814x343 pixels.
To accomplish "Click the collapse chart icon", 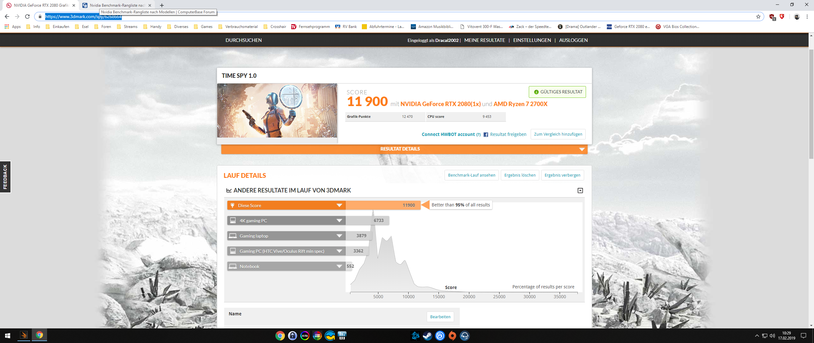I will pyautogui.click(x=580, y=191).
